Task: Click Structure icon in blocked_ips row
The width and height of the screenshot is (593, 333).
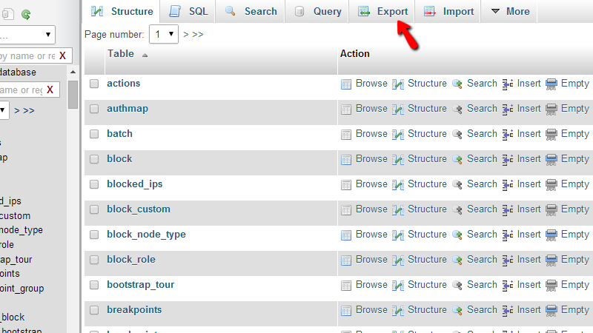Action: 398,184
